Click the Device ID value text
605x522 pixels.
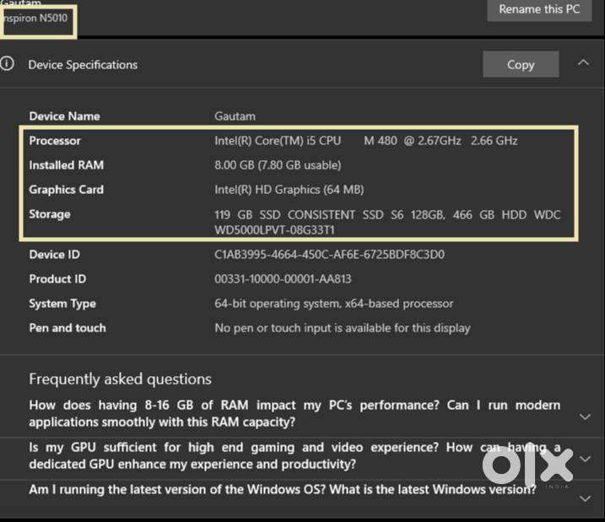(329, 255)
